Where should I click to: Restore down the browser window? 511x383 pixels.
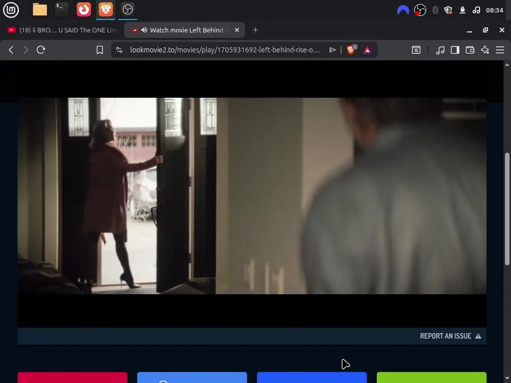[485, 30]
